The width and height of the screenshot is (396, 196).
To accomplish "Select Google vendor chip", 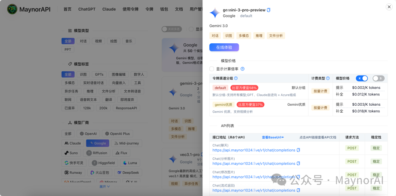I will [x=98, y=143].
